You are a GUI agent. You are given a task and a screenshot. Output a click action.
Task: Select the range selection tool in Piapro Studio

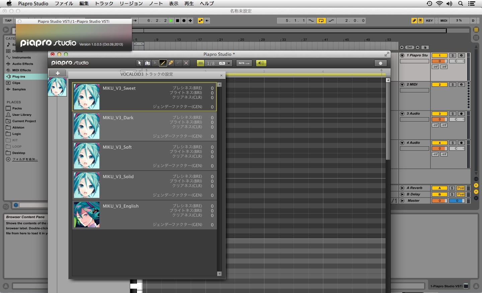148,63
